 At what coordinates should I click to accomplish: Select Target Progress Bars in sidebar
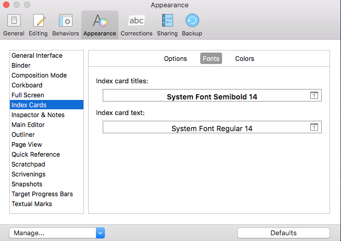tap(42, 194)
